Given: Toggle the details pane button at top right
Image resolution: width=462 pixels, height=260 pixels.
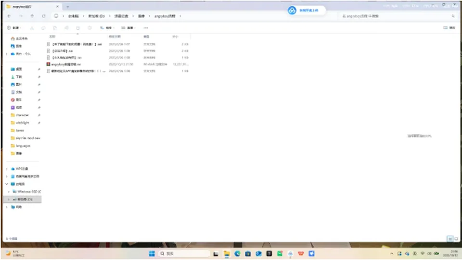Looking at the screenshot, I should [449, 28].
